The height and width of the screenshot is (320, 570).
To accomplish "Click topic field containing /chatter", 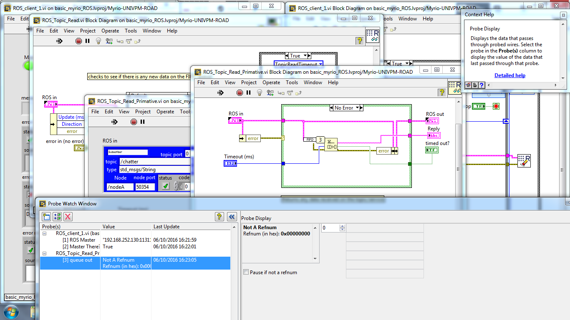I will coord(154,162).
